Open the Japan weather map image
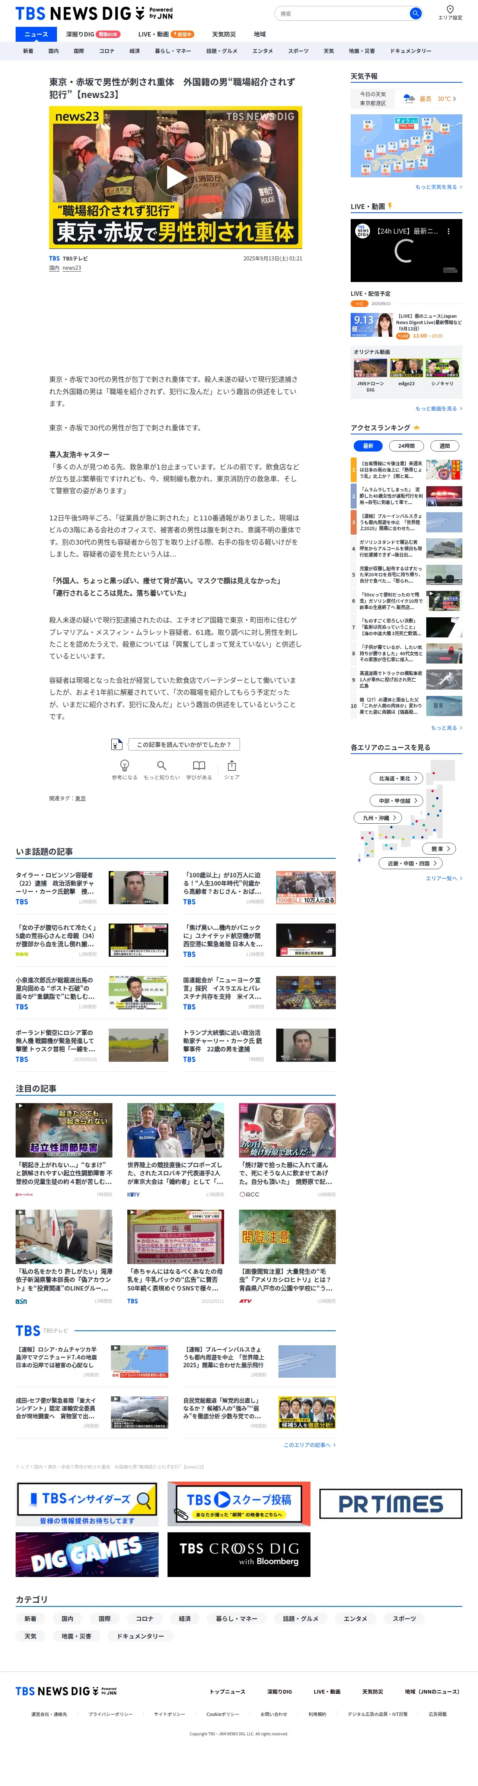The image size is (478, 1786). pyautogui.click(x=406, y=146)
